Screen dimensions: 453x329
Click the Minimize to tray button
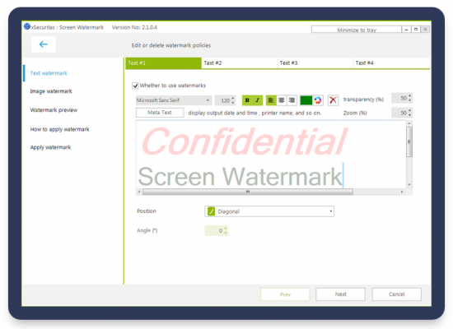pos(357,30)
